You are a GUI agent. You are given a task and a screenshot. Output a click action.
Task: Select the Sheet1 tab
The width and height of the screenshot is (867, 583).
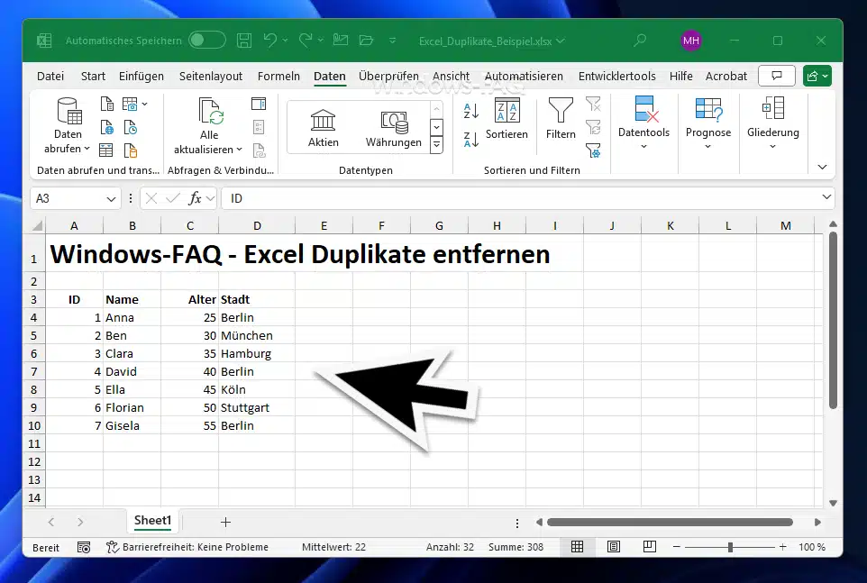click(x=152, y=521)
